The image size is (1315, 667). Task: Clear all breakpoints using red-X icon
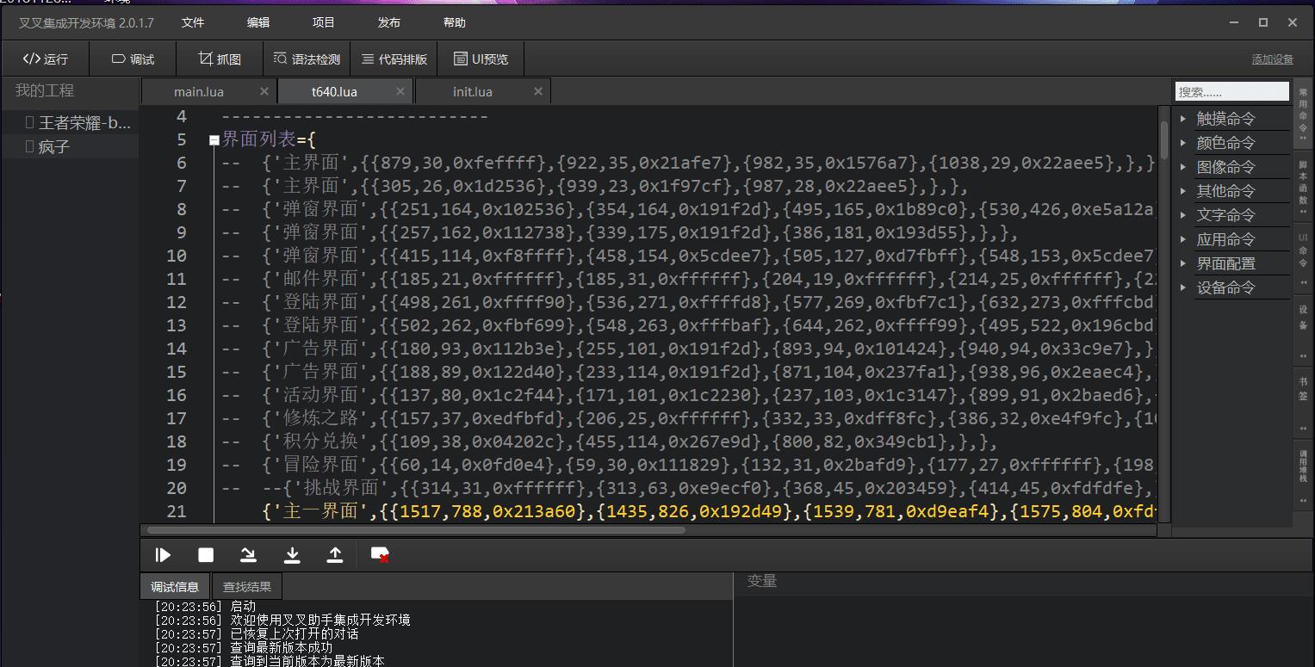(x=380, y=556)
